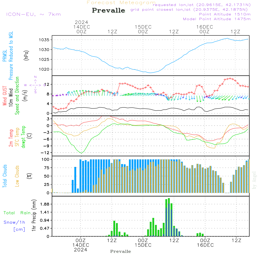Click the '15DEC 00Z' top time marker
Image resolution: width=260 pixels, height=260 pixels.
pos(143,29)
